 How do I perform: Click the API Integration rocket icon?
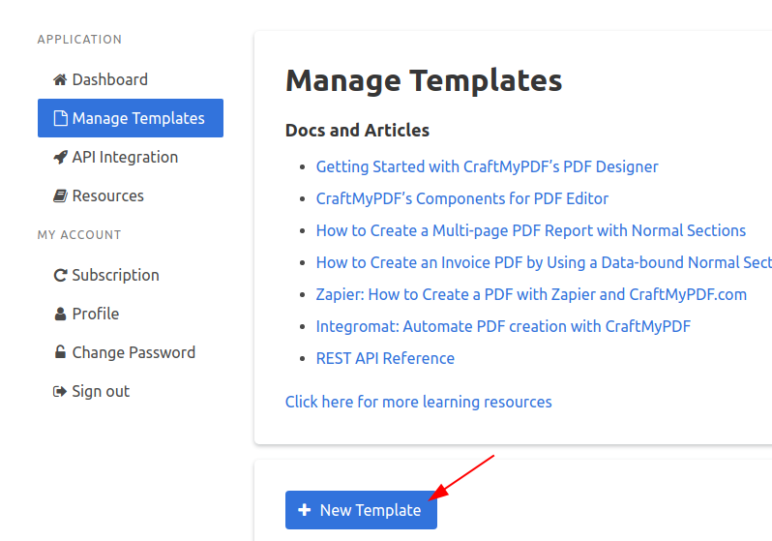60,157
